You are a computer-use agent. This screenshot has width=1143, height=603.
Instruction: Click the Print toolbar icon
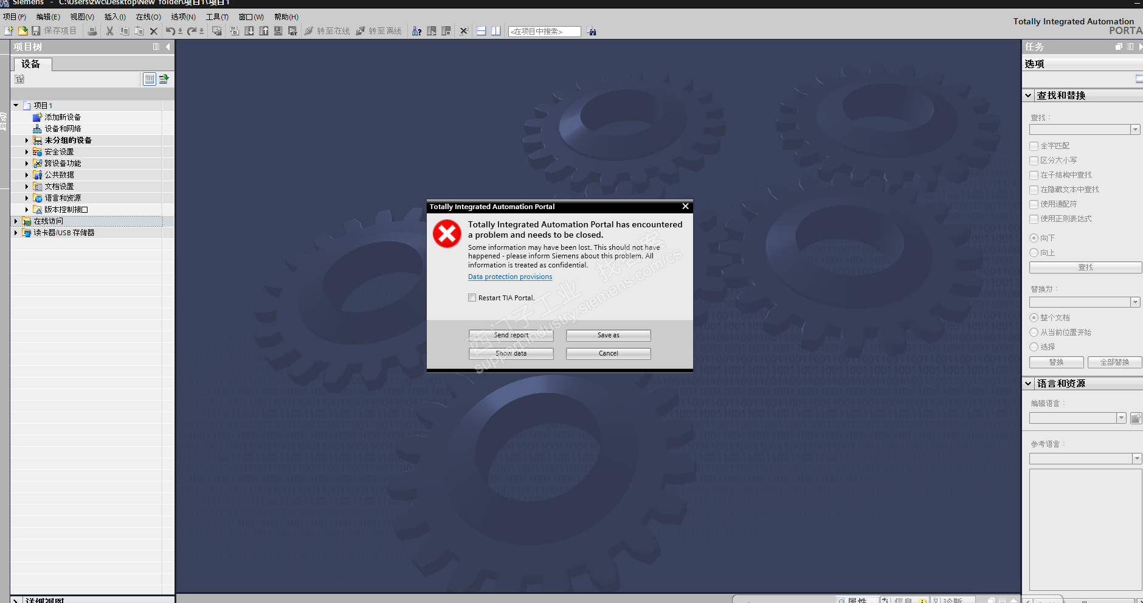tap(92, 31)
